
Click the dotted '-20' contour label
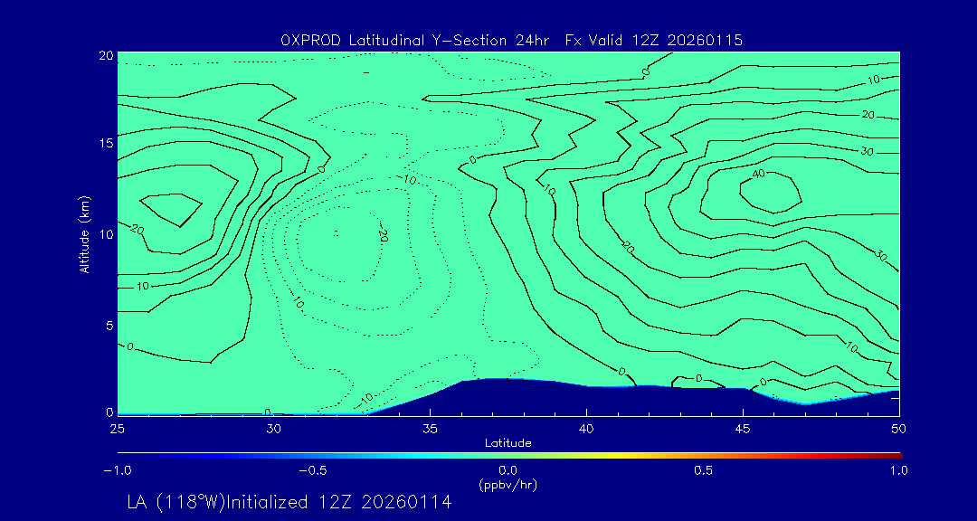pyautogui.click(x=382, y=235)
